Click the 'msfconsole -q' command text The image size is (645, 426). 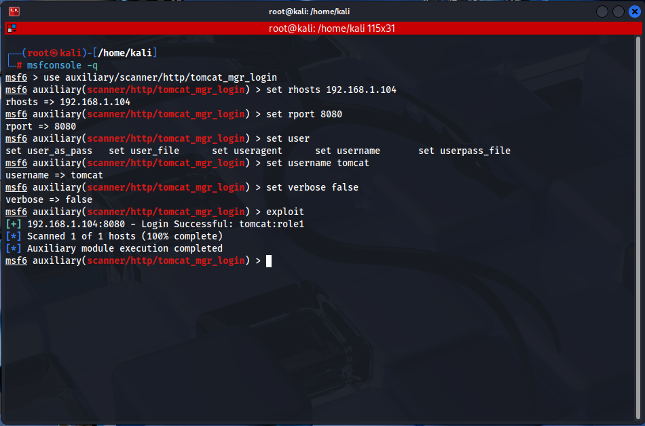(x=62, y=65)
